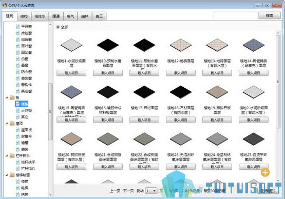Click the 栏杆扶手 folder icon

click(x=12, y=155)
